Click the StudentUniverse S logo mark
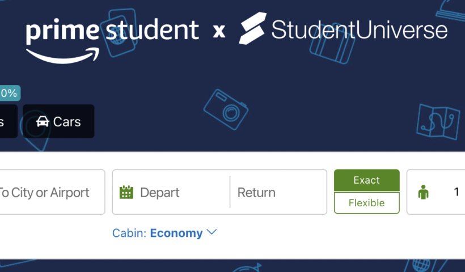This screenshot has height=272, width=465. [x=252, y=28]
